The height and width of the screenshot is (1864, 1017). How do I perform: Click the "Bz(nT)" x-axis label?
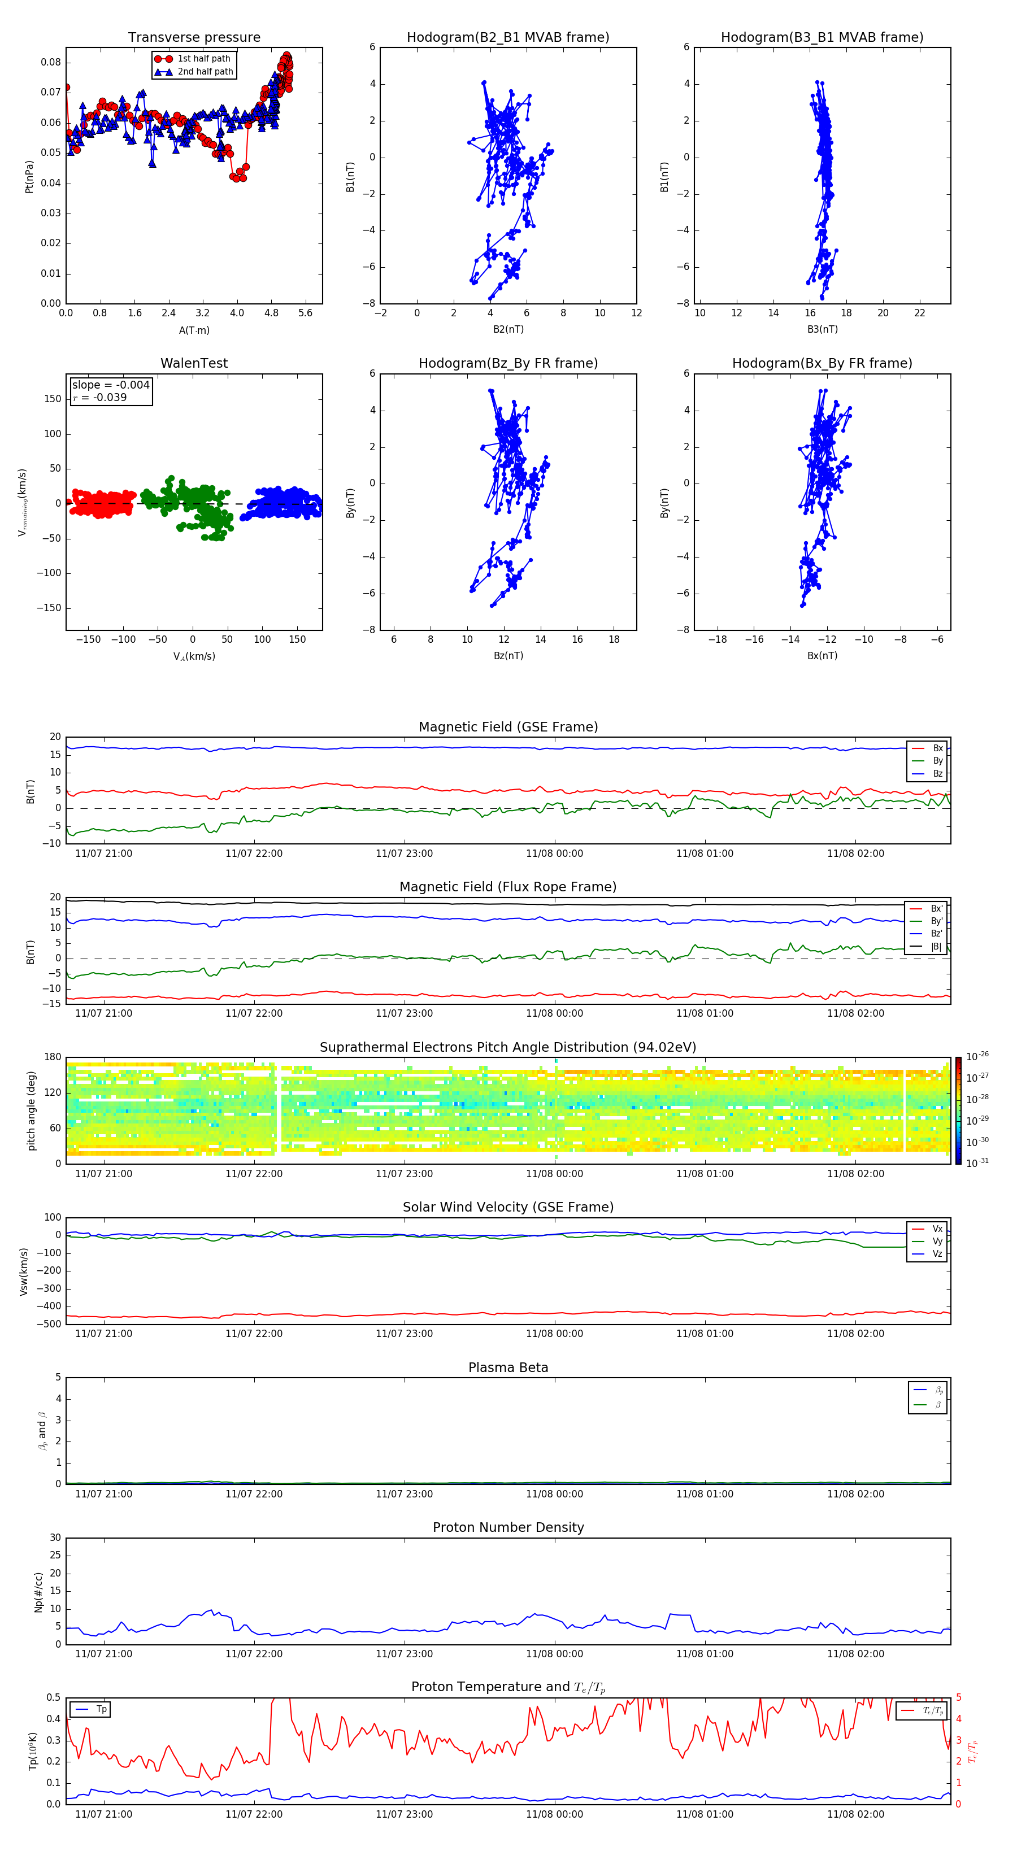pos(508,656)
